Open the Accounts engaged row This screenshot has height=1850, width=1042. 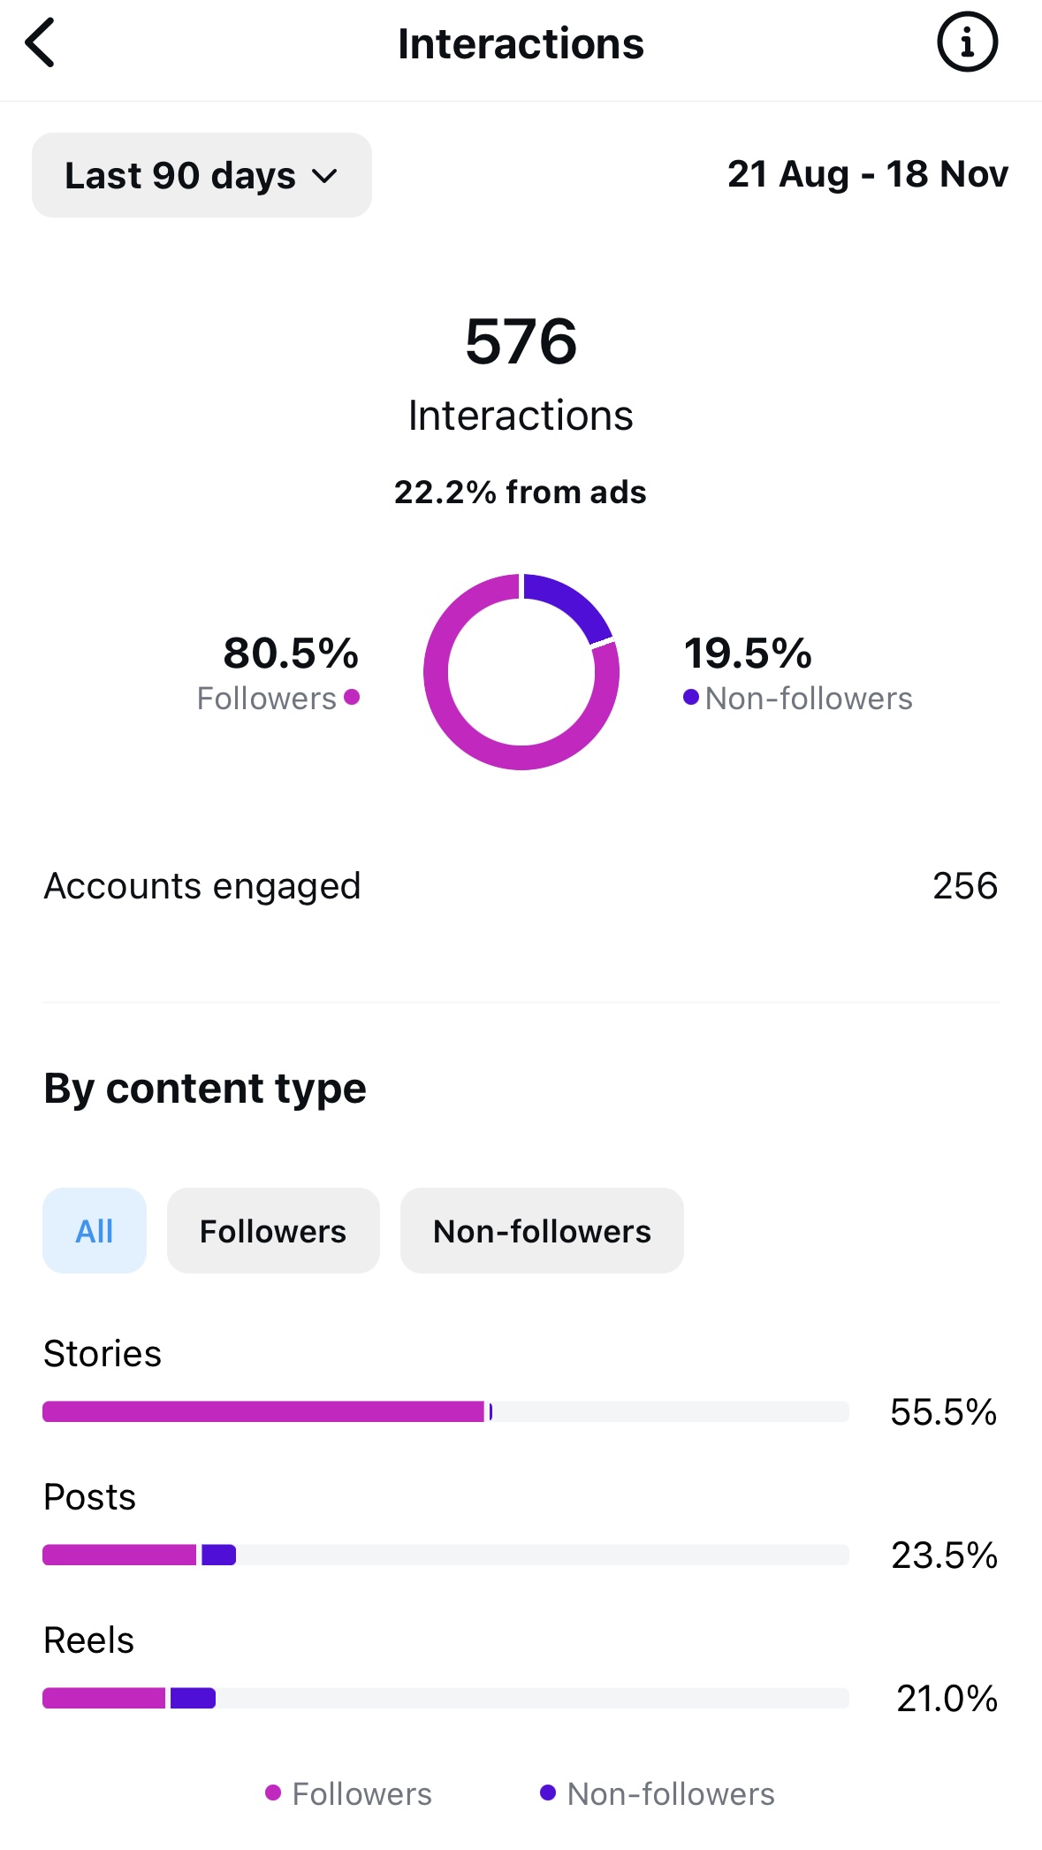point(521,886)
